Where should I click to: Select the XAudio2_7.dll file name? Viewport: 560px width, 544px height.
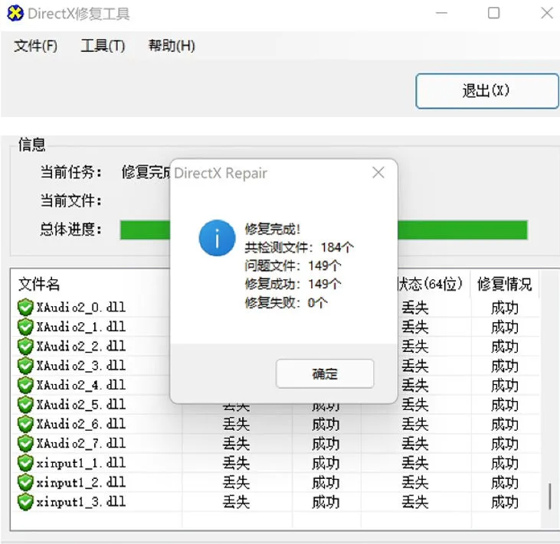click(x=80, y=444)
